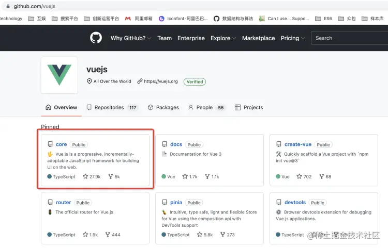
Task: Open the ES6 bookmarks folder
Action: click(x=323, y=19)
